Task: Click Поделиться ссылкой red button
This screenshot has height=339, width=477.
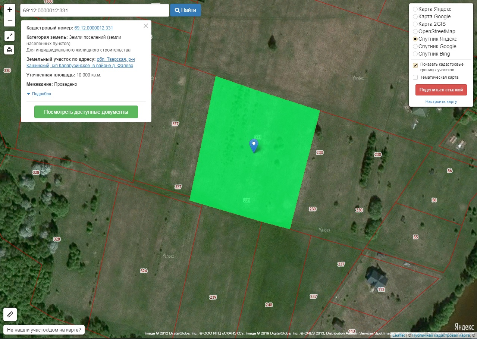Action: (441, 90)
